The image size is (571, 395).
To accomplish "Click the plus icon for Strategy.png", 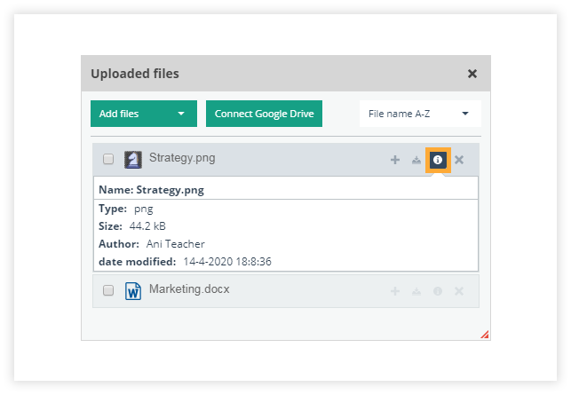I will pyautogui.click(x=395, y=160).
